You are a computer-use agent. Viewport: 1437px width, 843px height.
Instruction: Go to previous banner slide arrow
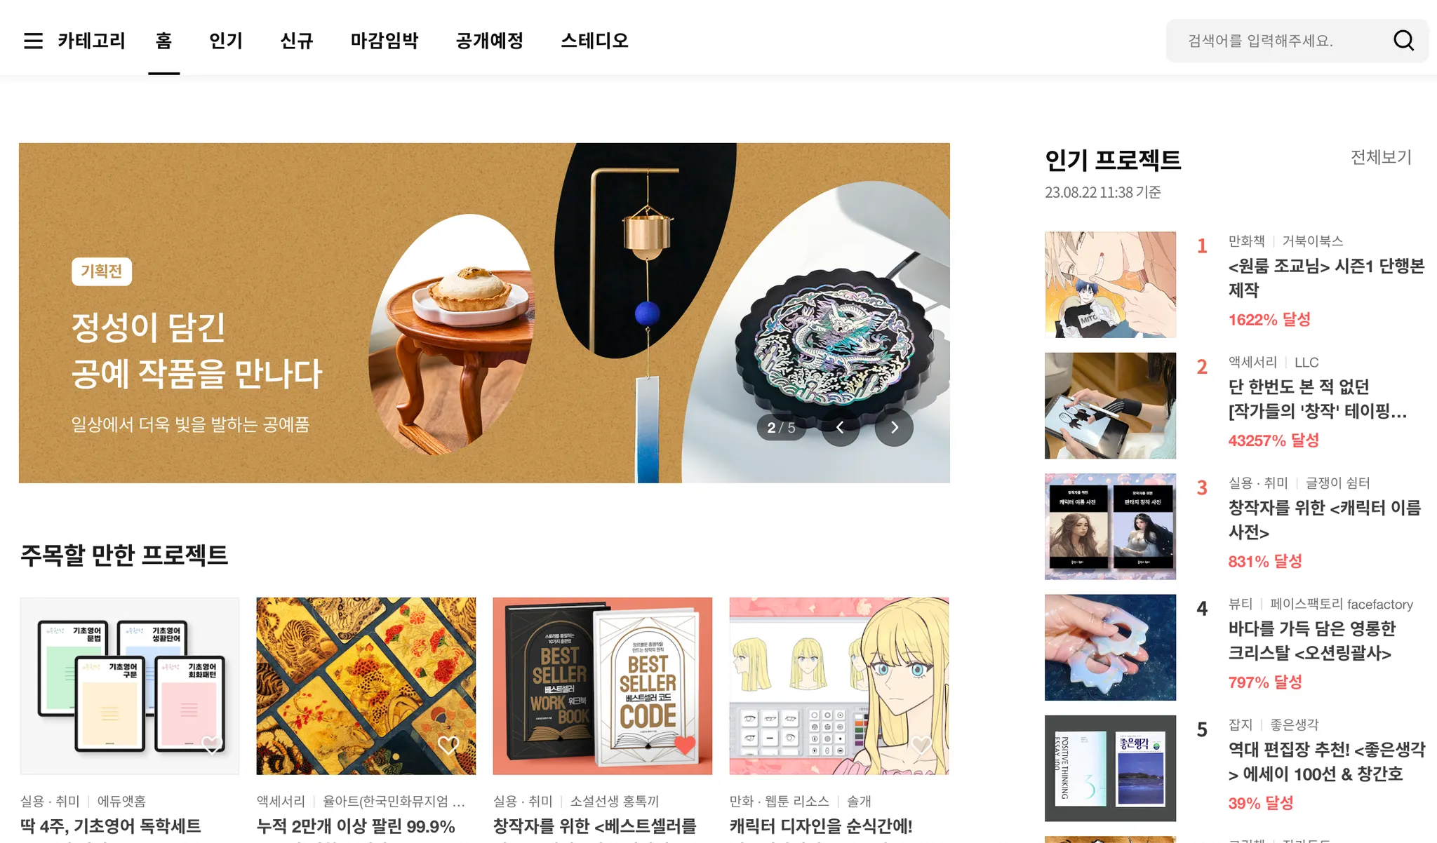point(840,427)
